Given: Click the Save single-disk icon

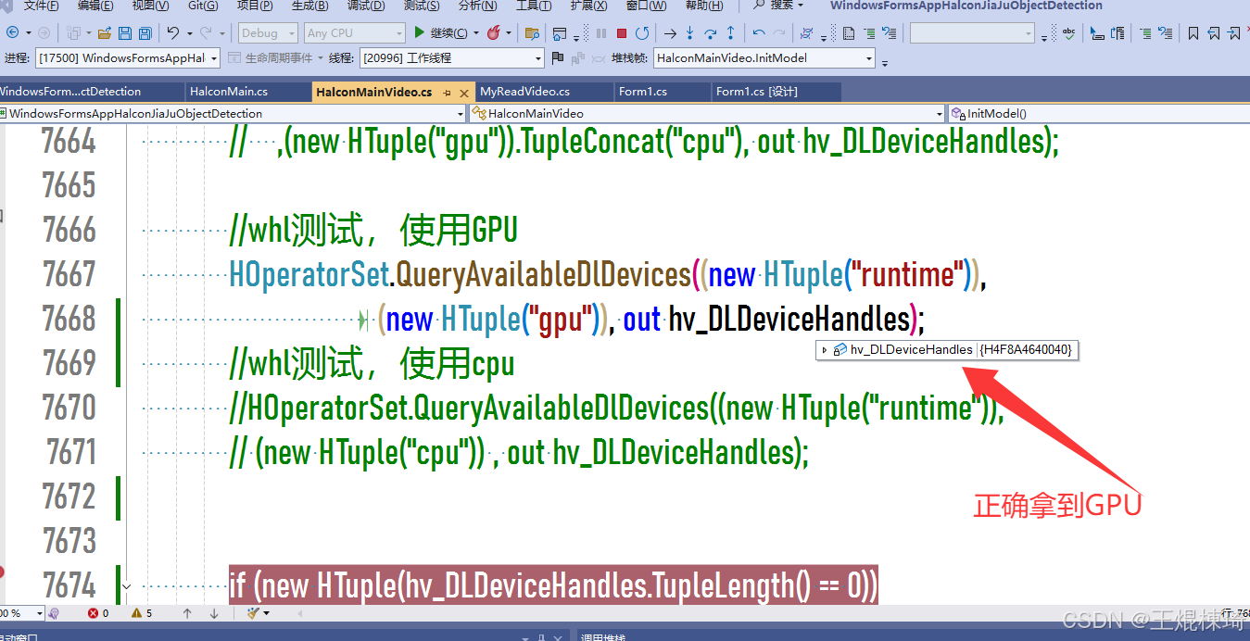Looking at the screenshot, I should (125, 33).
